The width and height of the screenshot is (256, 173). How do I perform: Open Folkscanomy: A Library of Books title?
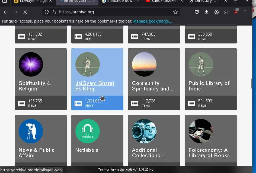209,153
